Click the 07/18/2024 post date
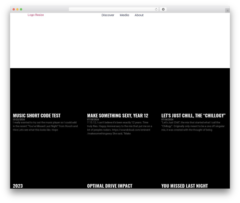240x203 pixels. 93,119
